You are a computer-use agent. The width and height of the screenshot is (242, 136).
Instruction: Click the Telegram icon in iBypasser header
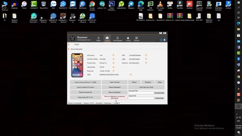pos(161,40)
